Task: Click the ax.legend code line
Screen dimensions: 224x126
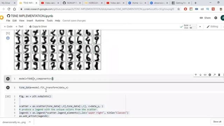Action: click(74, 113)
